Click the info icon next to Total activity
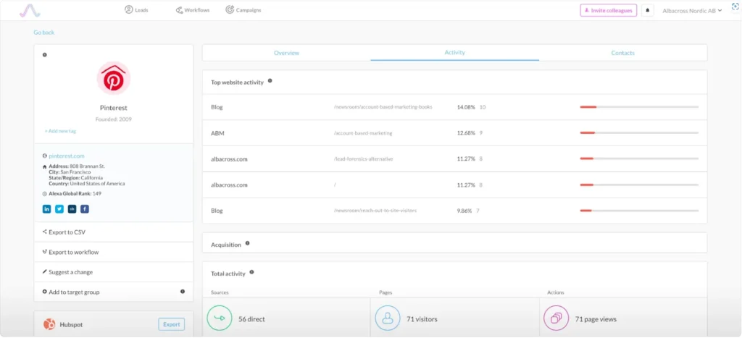742x338 pixels. click(251, 272)
